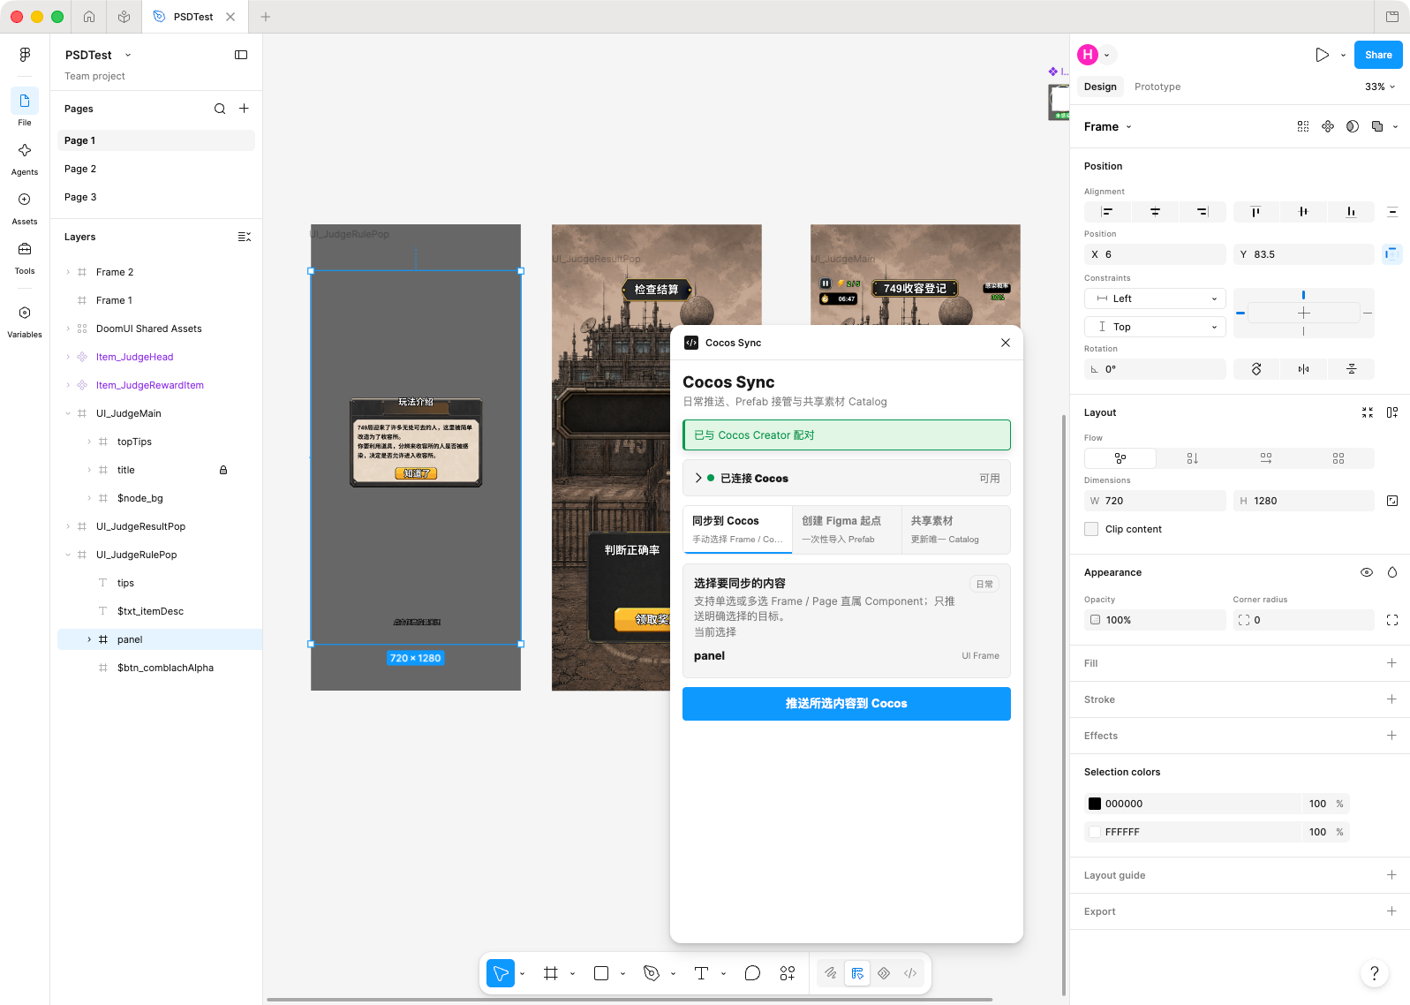Open the horizontal constraint Left dropdown

coord(1155,298)
